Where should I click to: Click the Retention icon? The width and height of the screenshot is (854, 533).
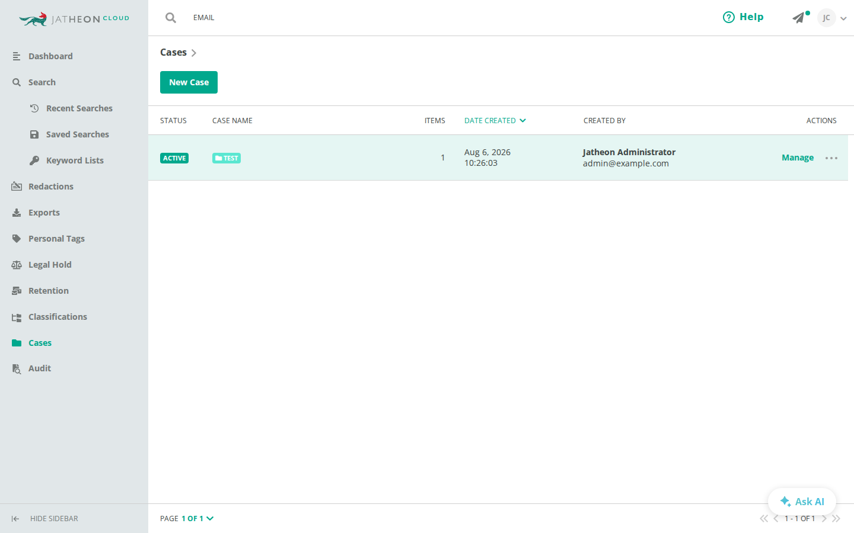(x=17, y=291)
